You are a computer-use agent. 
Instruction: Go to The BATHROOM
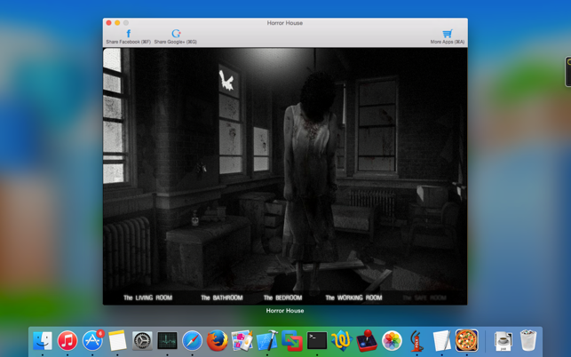(x=222, y=297)
